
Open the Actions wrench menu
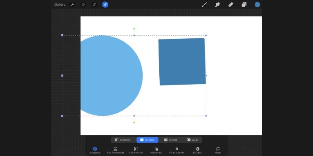tap(72, 5)
